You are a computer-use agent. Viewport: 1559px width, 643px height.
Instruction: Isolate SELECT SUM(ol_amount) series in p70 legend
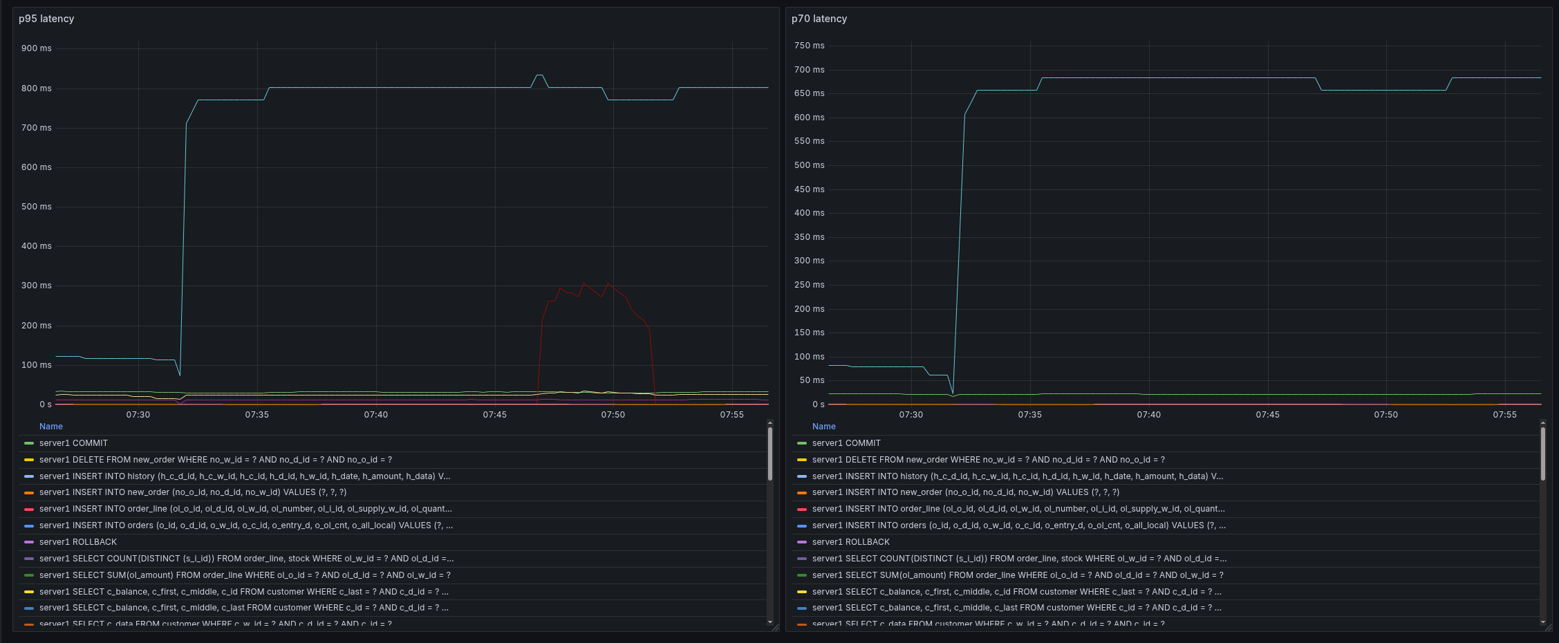1018,575
